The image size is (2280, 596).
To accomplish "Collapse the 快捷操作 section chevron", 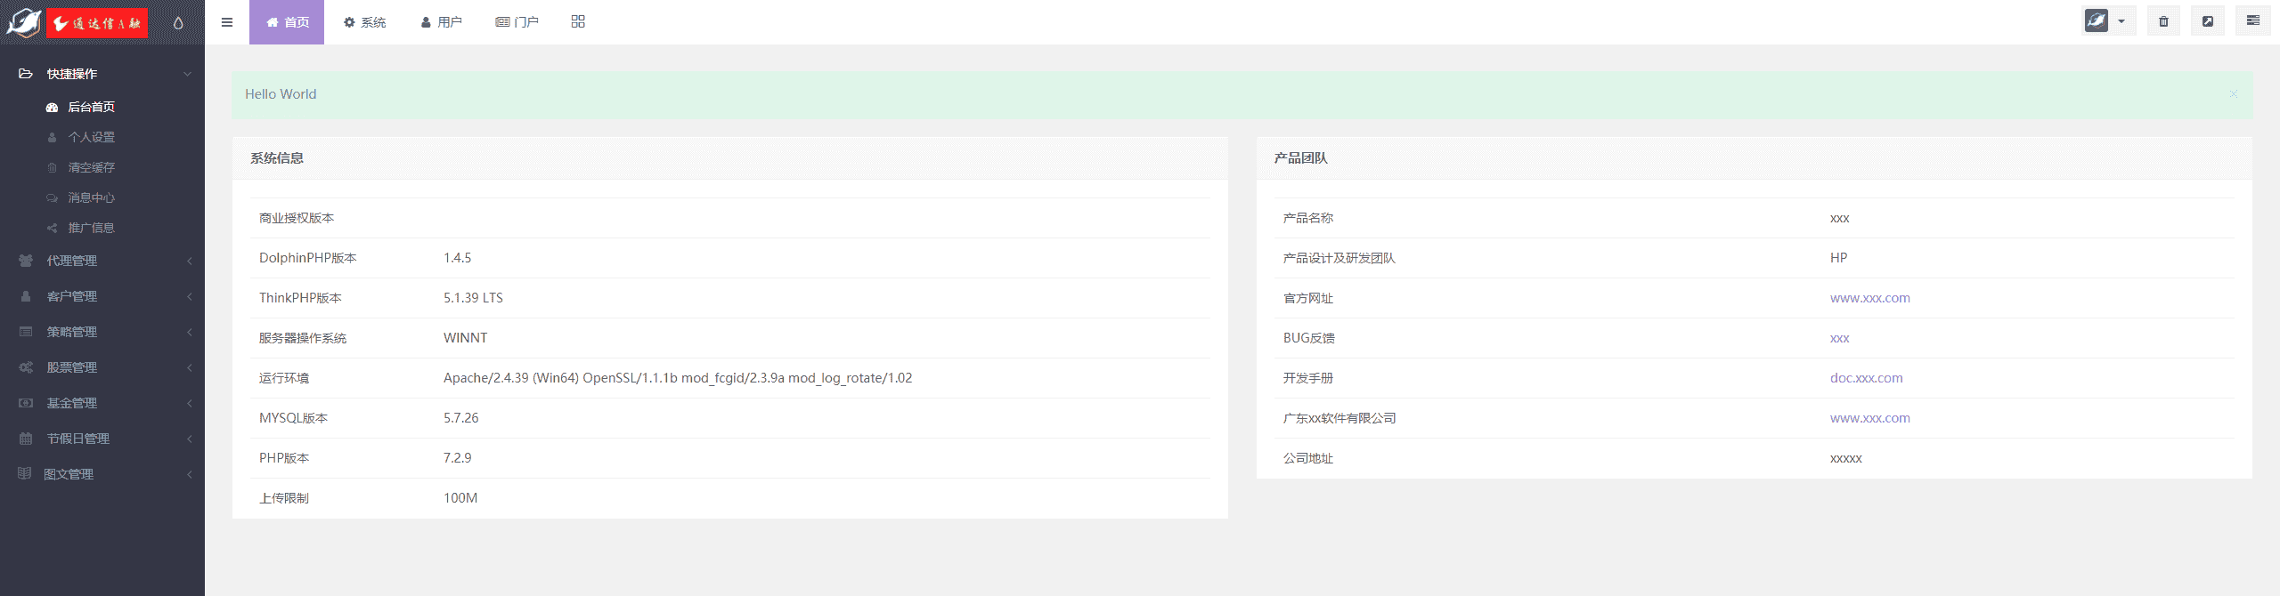I will (187, 74).
